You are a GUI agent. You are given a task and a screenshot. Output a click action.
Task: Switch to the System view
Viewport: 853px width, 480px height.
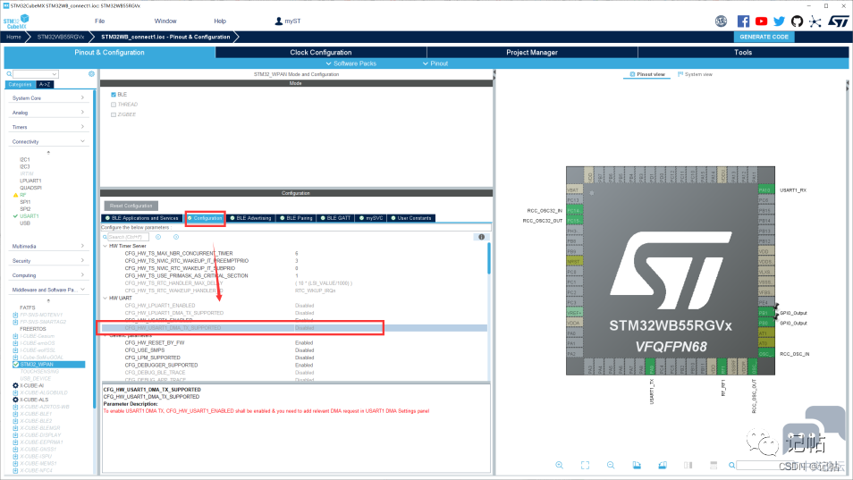point(696,74)
